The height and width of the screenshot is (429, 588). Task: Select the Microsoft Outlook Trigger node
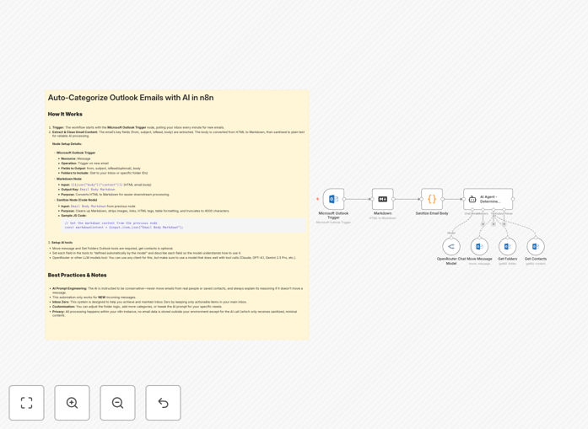[x=333, y=199]
